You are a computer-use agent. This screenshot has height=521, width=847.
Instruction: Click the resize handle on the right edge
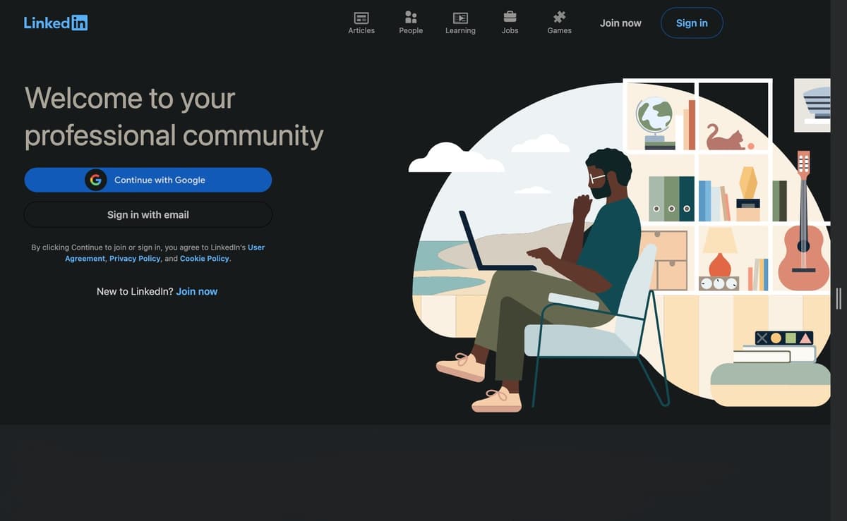point(838,298)
